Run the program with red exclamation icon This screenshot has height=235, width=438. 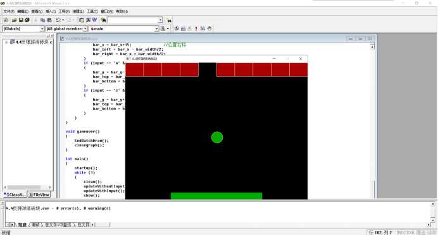(196, 29)
